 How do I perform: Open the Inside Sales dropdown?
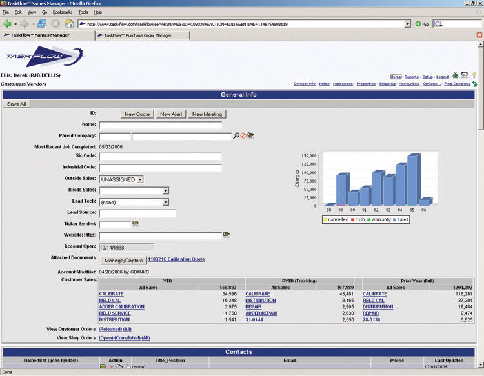point(166,191)
